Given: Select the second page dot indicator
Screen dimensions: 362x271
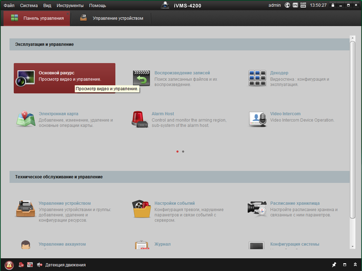Looking at the screenshot, I should [x=183, y=151].
